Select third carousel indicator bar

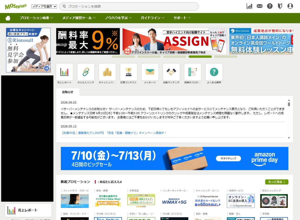[x=174, y=57]
